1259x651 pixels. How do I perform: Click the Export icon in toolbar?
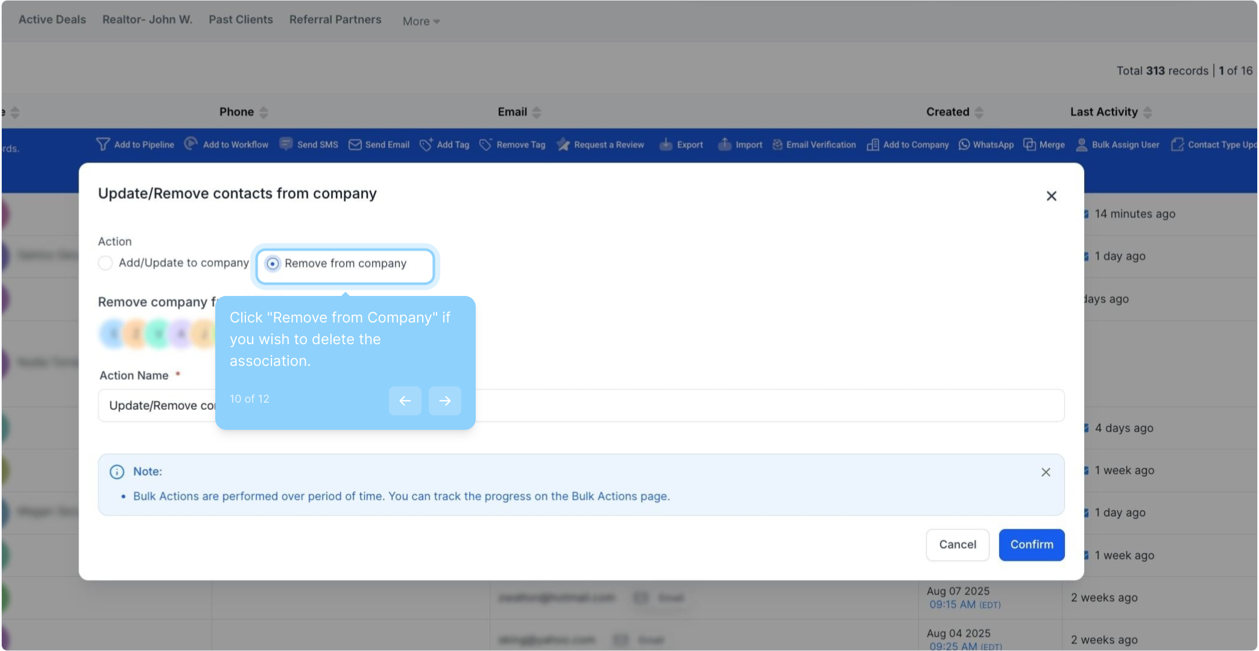tap(666, 144)
